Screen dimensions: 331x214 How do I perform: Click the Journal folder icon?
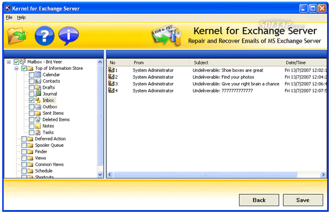[38, 94]
